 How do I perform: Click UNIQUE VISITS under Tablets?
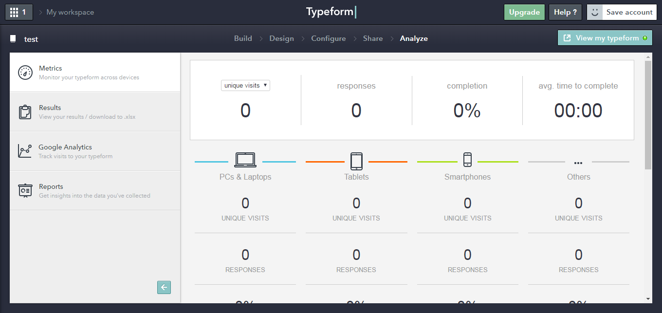(356, 218)
